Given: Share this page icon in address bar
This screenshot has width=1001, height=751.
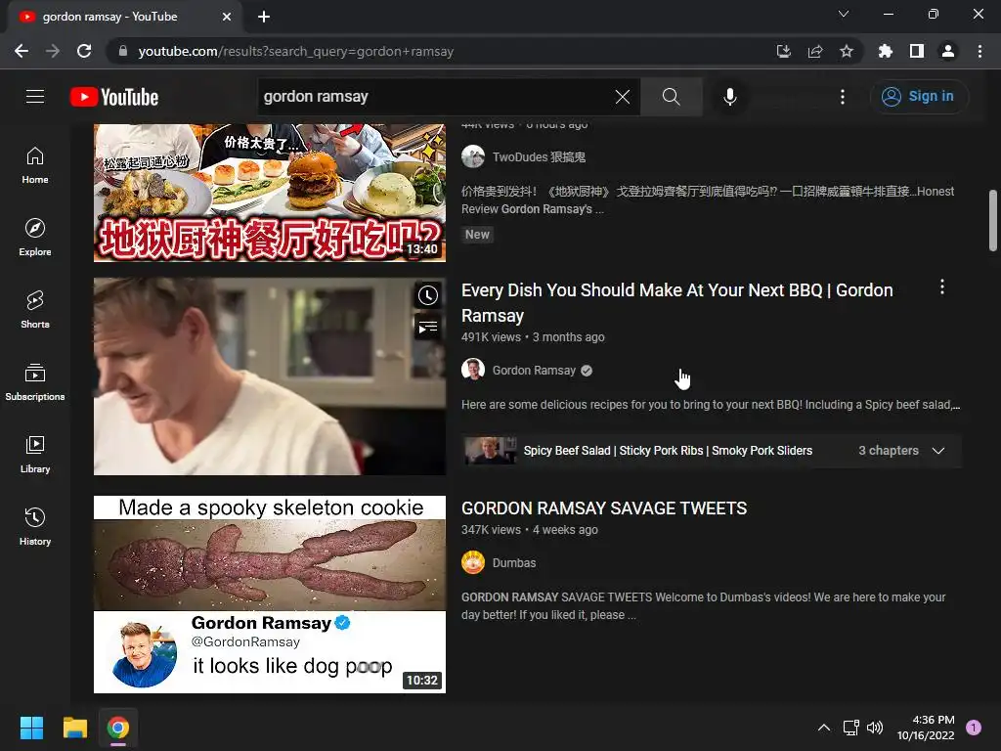Looking at the screenshot, I should tap(815, 51).
